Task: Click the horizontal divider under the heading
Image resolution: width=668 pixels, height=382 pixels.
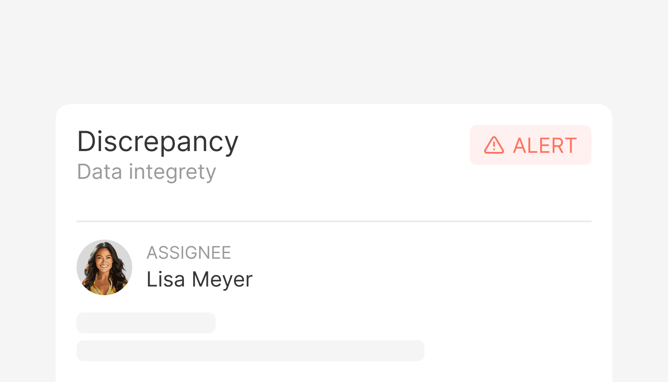Action: pyautogui.click(x=334, y=221)
